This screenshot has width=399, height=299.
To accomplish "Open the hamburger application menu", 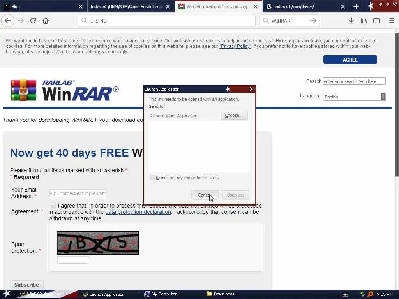I will [391, 21].
